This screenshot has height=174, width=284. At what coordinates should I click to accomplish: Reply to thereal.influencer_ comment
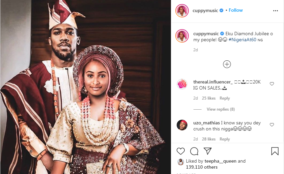[x=224, y=98]
